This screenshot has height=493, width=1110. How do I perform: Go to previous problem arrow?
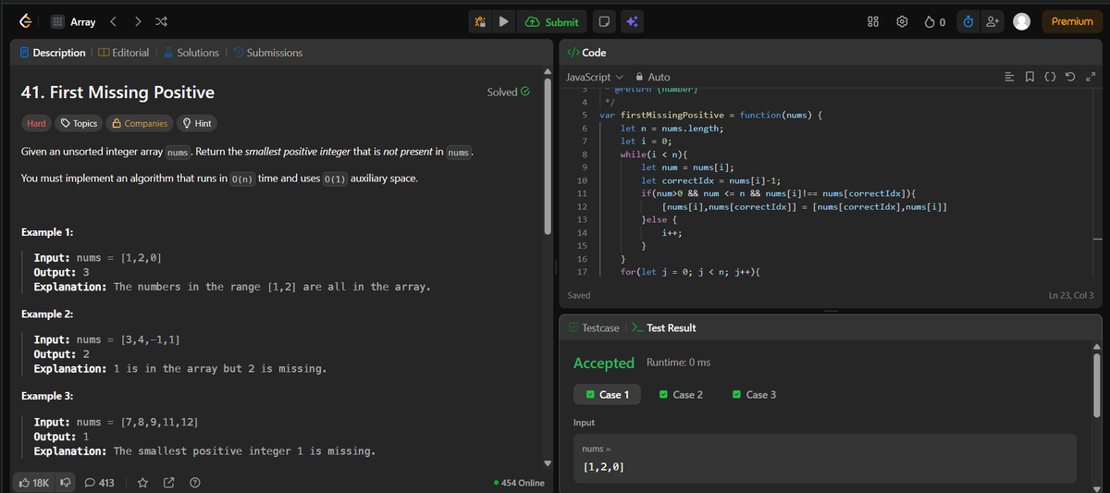coord(115,21)
